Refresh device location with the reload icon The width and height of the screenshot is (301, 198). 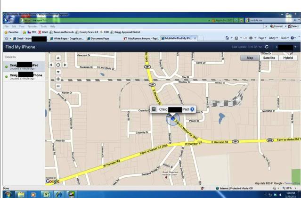[267, 47]
